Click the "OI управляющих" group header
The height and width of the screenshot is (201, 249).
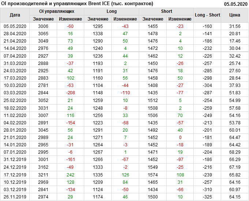(57, 11)
